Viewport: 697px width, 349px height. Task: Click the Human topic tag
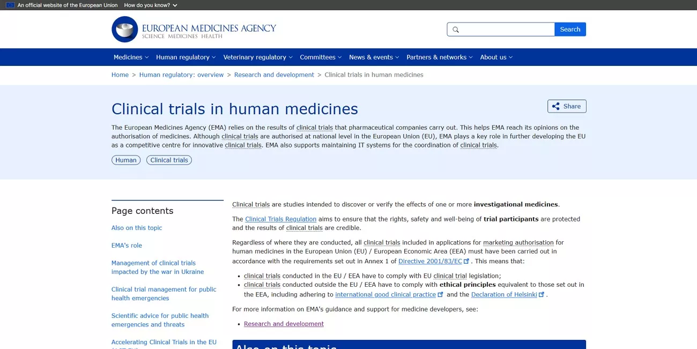coord(125,160)
